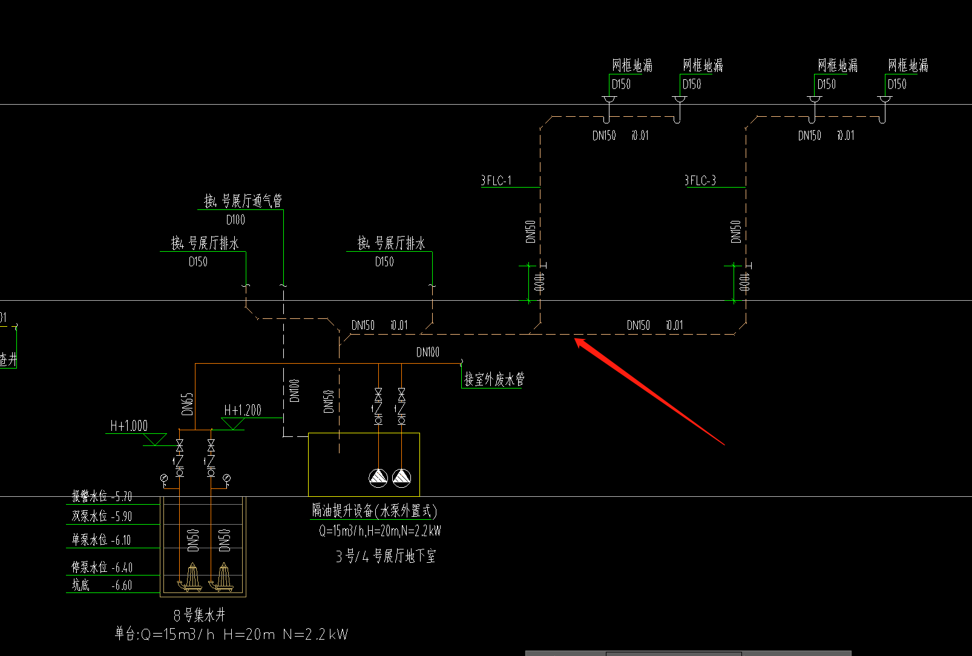972x656 pixels.
Task: Pick the vertical DN150 label beside 3FLC-1 riser
Action: pos(531,232)
